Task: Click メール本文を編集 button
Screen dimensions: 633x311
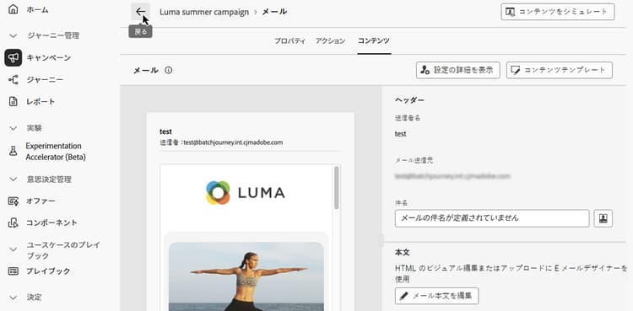Action: (x=437, y=296)
